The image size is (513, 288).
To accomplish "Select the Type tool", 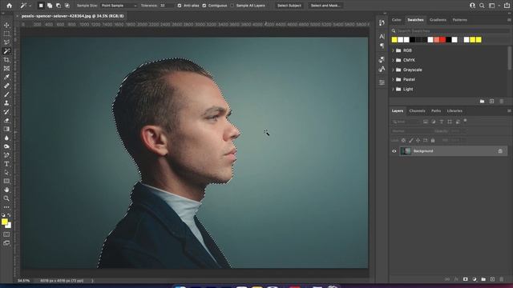I will (6, 164).
